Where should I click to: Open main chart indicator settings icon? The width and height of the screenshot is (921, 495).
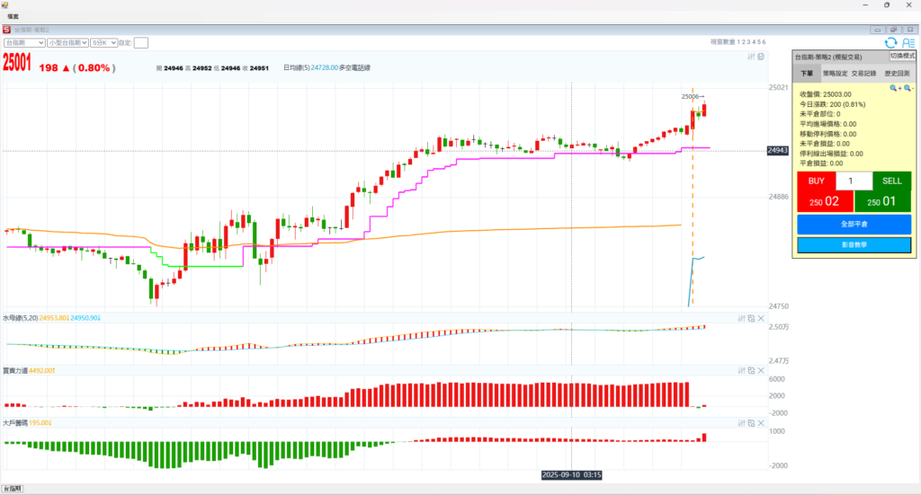click(751, 57)
